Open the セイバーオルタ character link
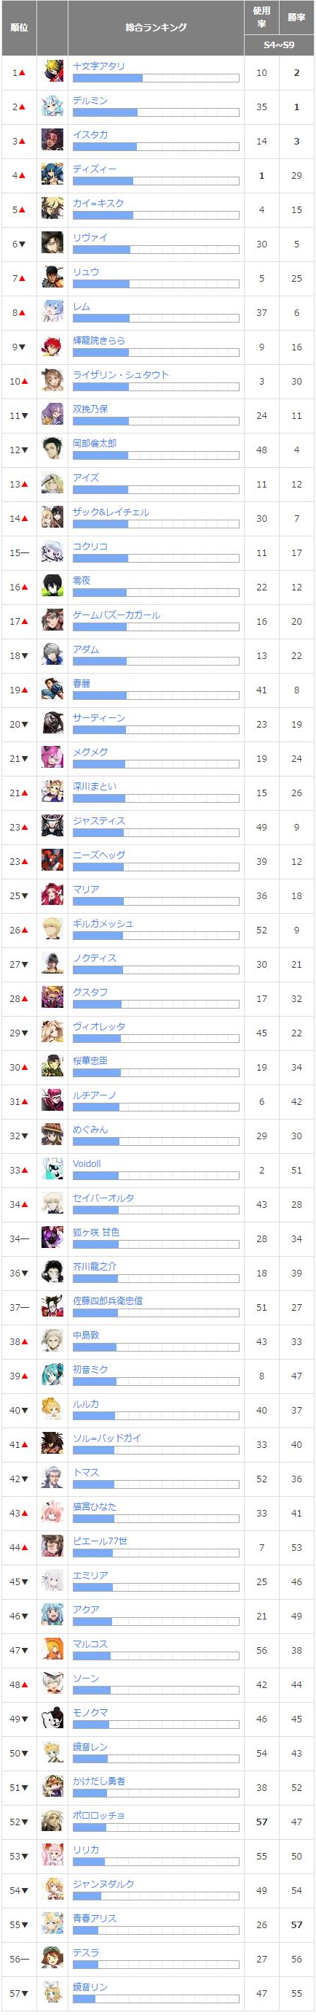Image resolution: width=316 pixels, height=2015 pixels. tap(103, 1198)
